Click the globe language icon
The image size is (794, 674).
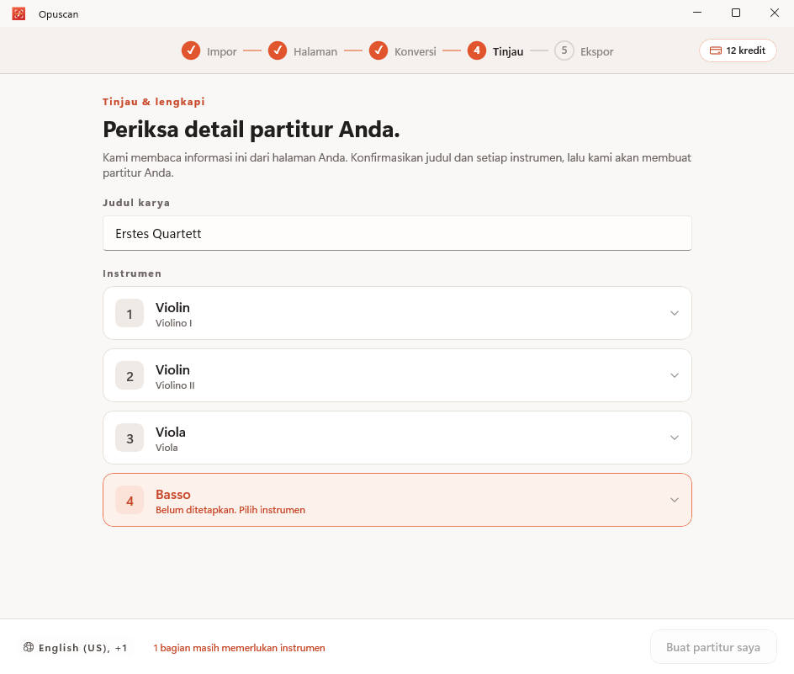29,647
